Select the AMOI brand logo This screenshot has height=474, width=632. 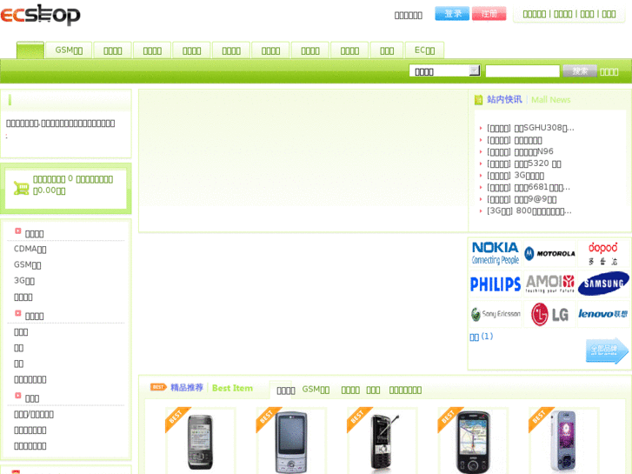tap(549, 284)
